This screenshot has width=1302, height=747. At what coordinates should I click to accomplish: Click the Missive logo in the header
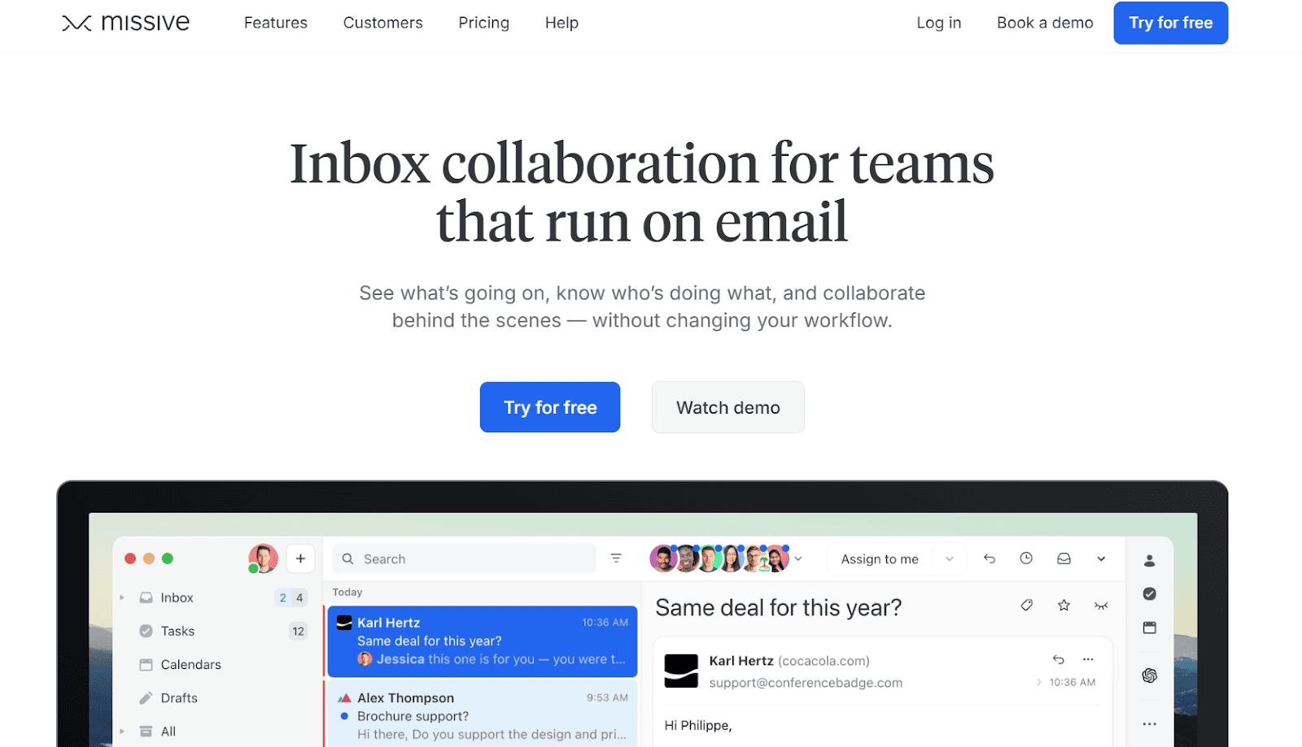[x=125, y=23]
